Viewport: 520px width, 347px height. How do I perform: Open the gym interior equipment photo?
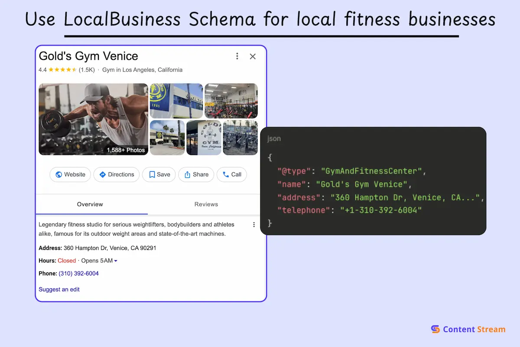(x=231, y=101)
